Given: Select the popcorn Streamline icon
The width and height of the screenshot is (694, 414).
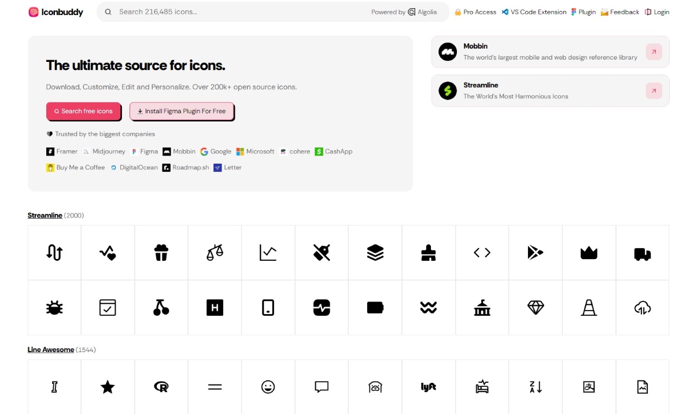Looking at the screenshot, I should (x=161, y=253).
